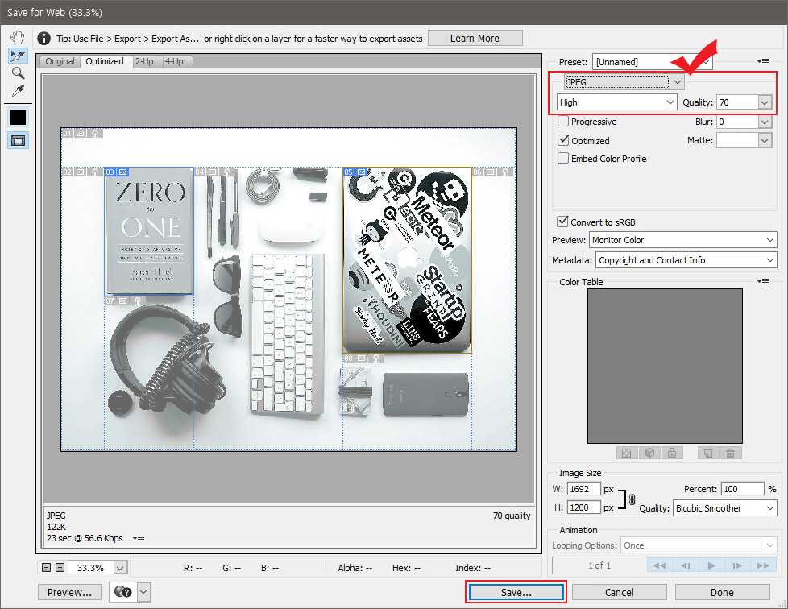Select slice 07 containing the headphones

tap(149, 373)
